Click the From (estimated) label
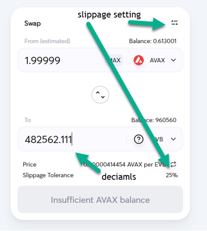The image size is (207, 231). pyautogui.click(x=47, y=41)
